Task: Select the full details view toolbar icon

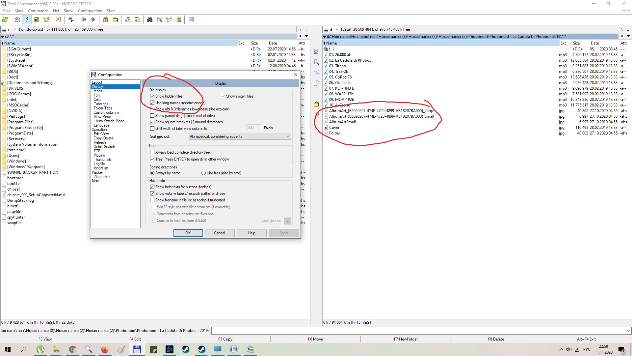Action: click(x=27, y=19)
